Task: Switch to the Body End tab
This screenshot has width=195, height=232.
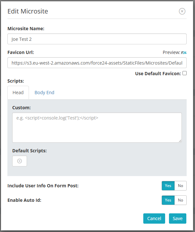Action: pyautogui.click(x=44, y=93)
